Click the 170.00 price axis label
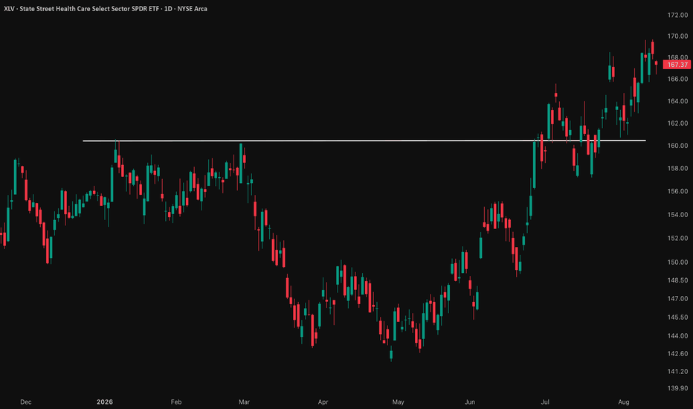 (677, 36)
